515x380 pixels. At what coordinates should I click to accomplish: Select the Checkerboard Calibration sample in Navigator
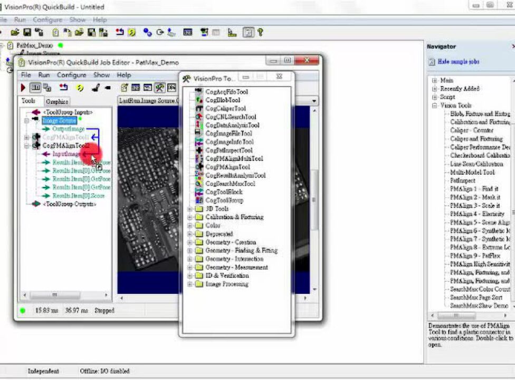pos(480,155)
